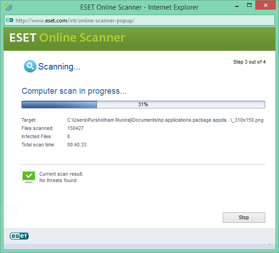Click the 'Current scan result:' label
The width and height of the screenshot is (279, 253).
61,174
